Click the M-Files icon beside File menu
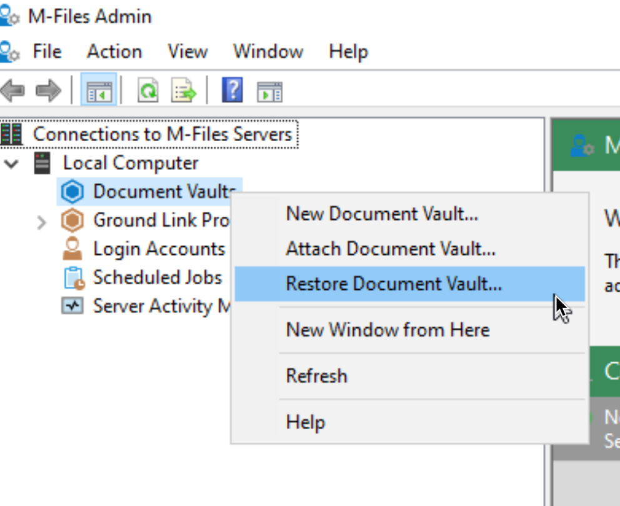Screen dimensions: 620x506 coord(9,52)
